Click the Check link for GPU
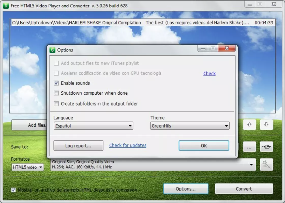The image size is (285, 203). pos(209,74)
